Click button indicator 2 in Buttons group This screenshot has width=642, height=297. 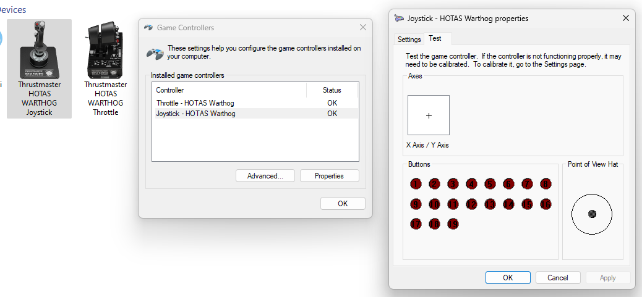tap(434, 184)
